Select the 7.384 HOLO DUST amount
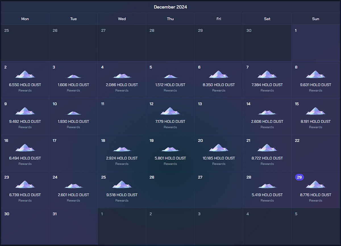Viewport: 341px width, 246px height. coord(267,85)
